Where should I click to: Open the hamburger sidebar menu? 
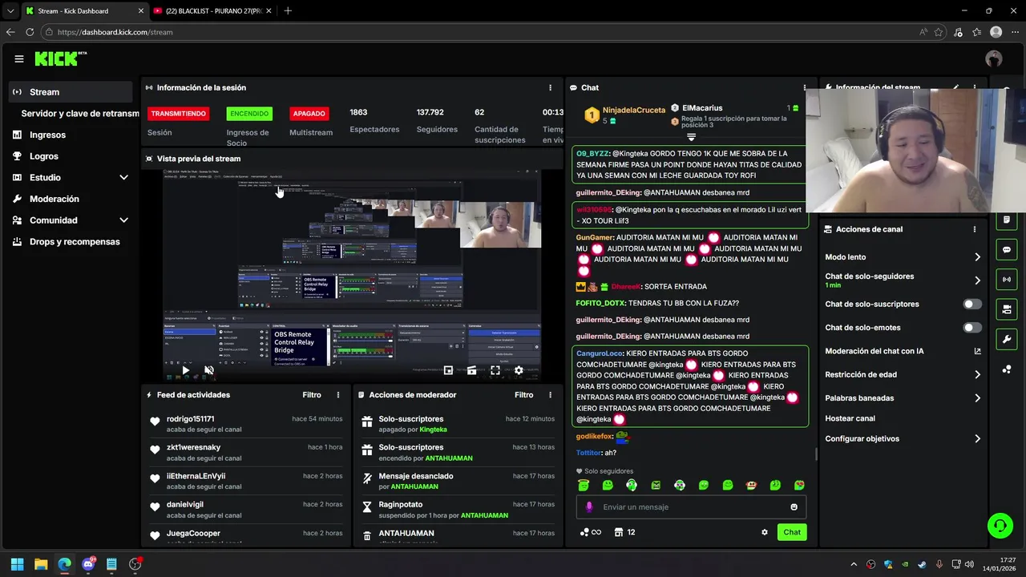(19, 59)
